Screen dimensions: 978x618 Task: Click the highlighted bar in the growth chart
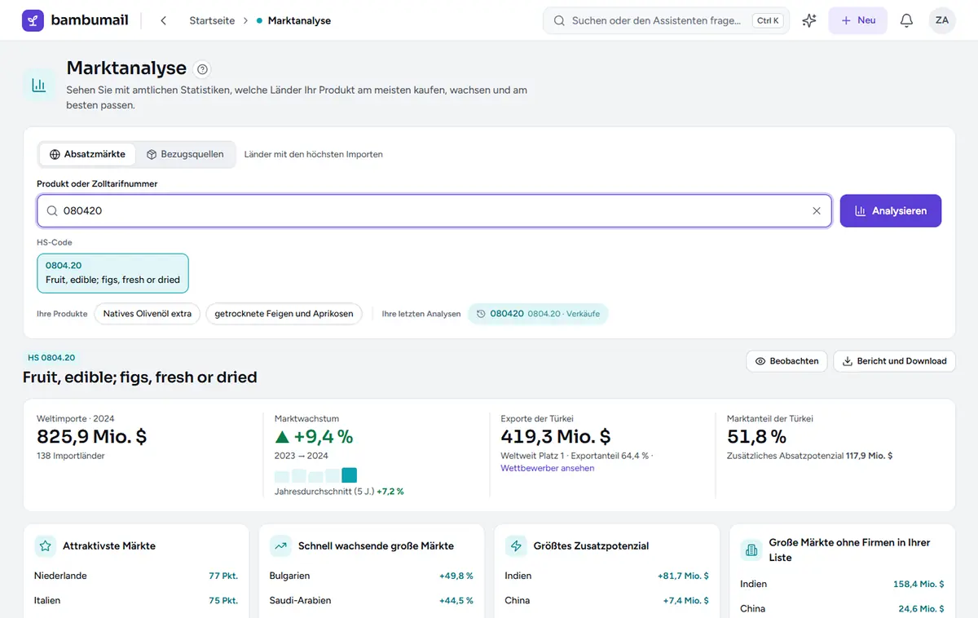pos(349,475)
